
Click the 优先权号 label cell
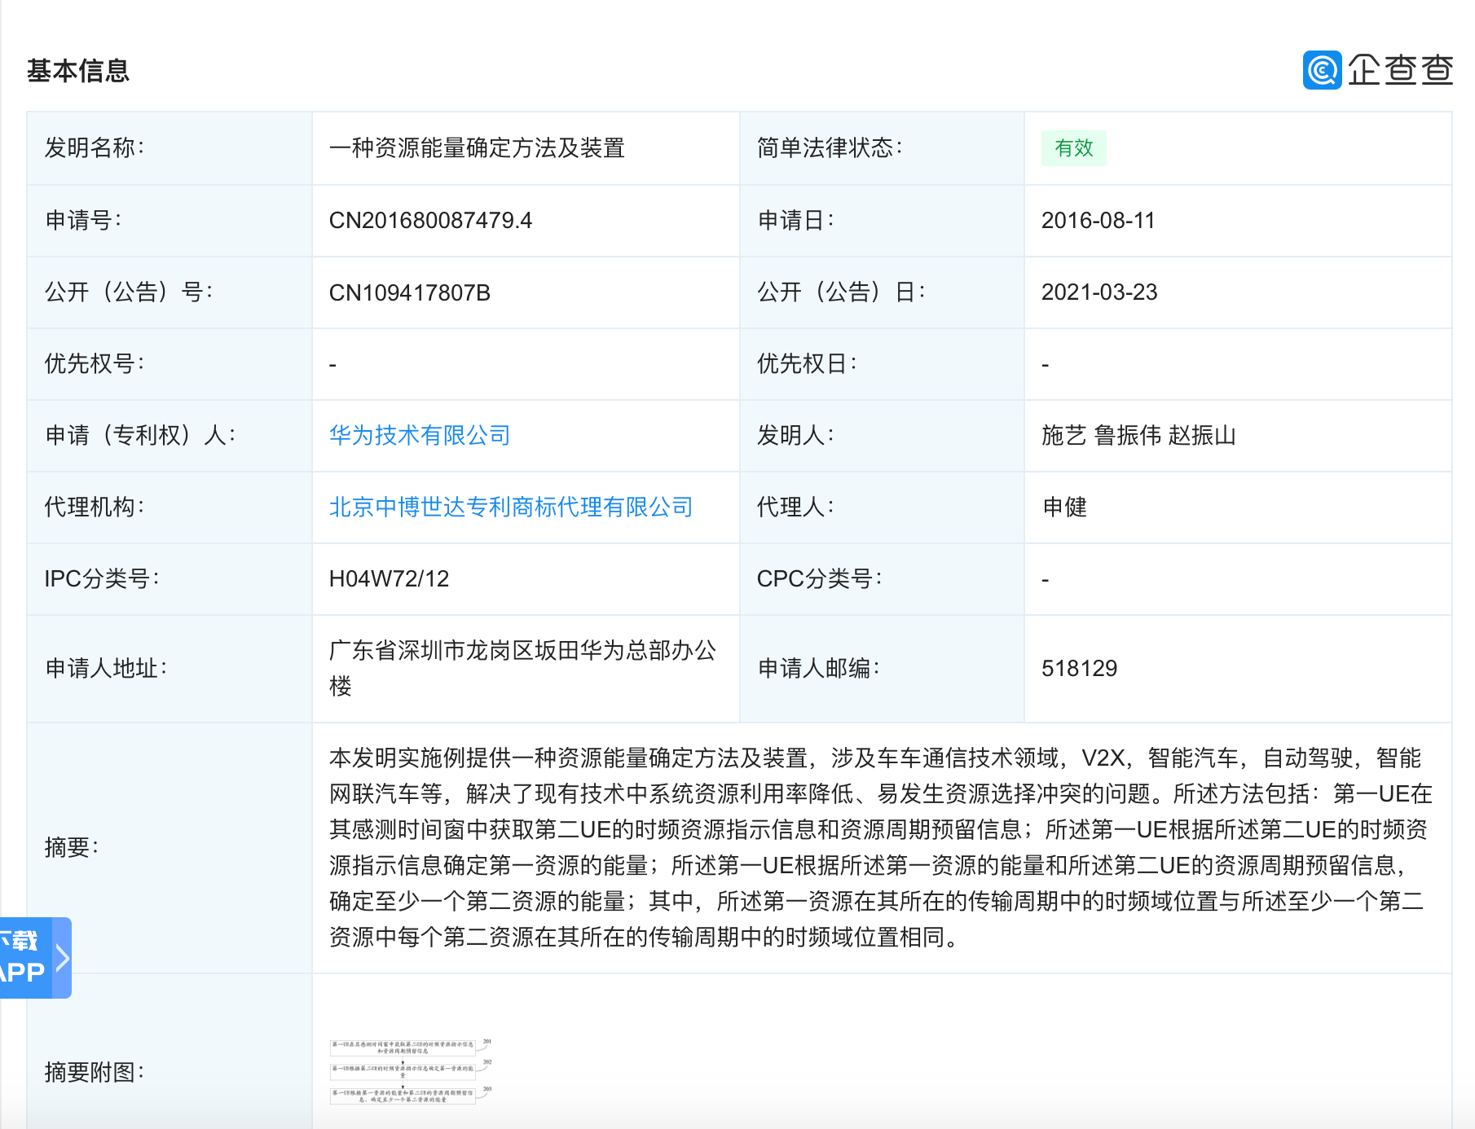[x=170, y=363]
